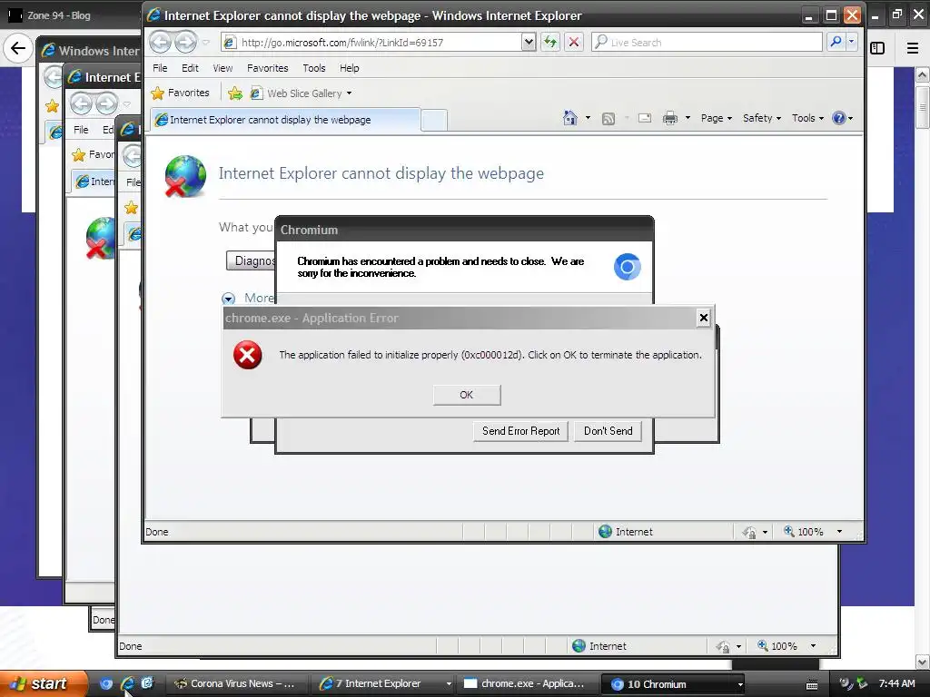
Task: Click Chromium quick launch icon in taskbar
Action: 106,683
